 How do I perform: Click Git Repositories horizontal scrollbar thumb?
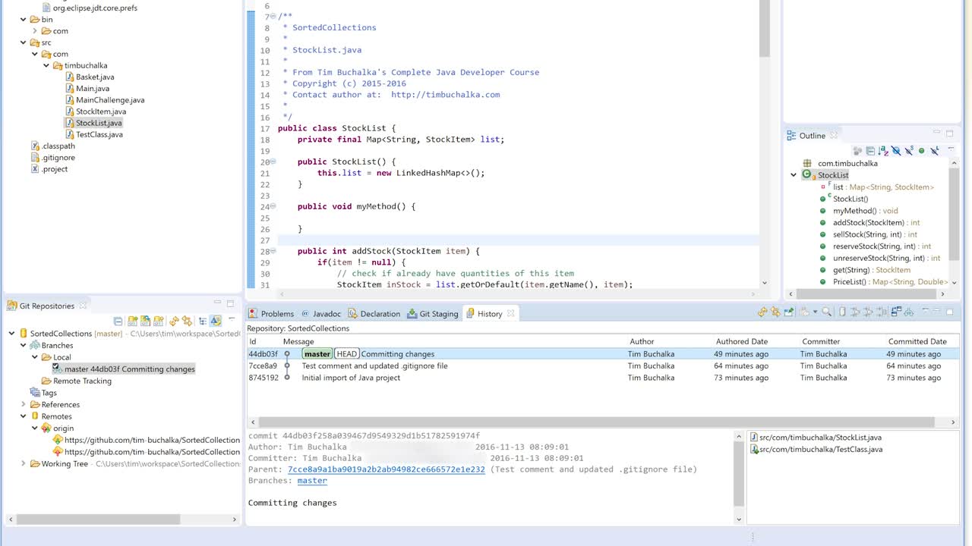click(x=98, y=519)
